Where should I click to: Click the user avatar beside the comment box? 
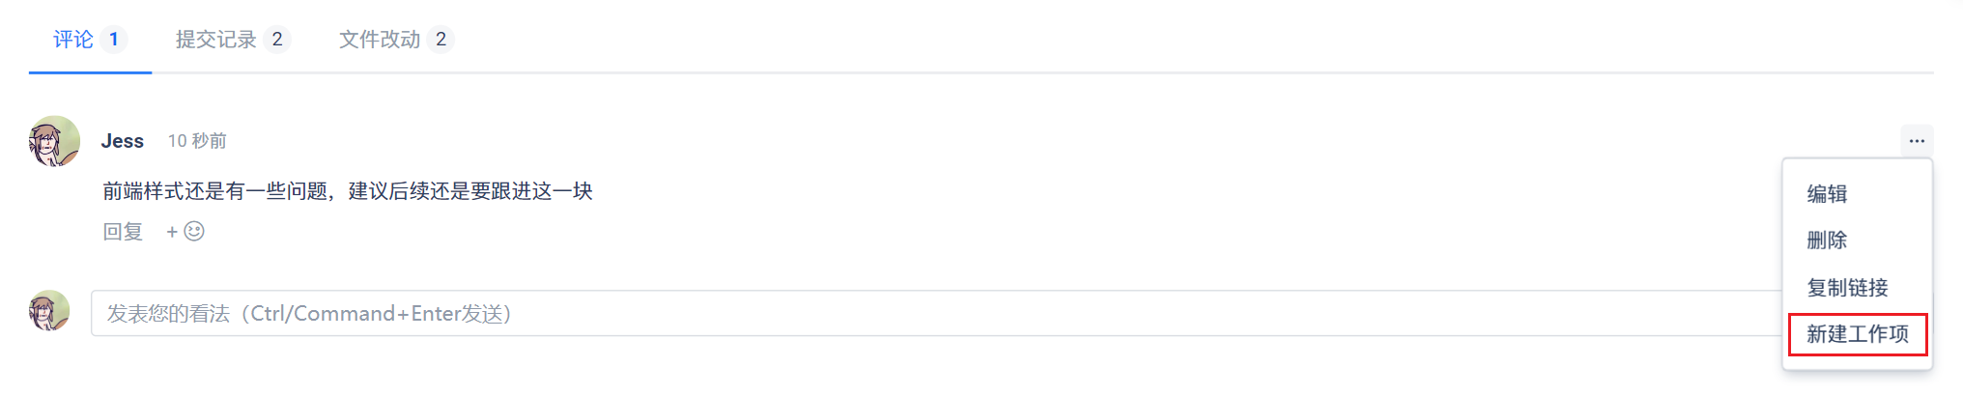click(x=49, y=311)
